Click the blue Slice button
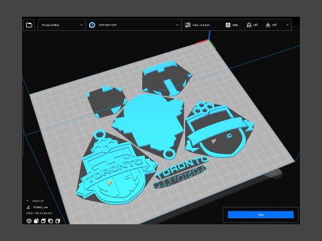 point(260,215)
